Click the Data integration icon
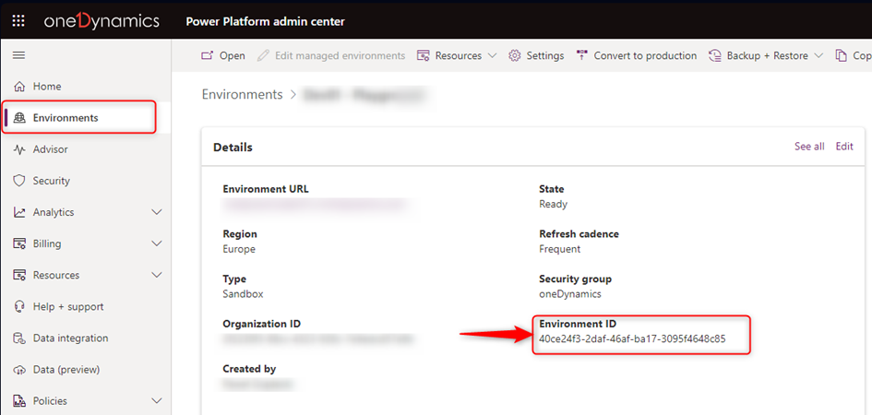 [x=19, y=338]
